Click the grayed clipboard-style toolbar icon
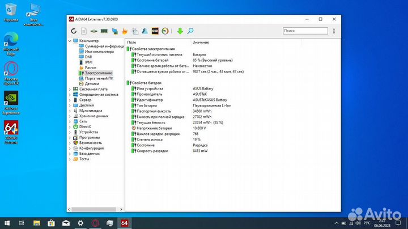The width and height of the screenshot is (408, 229). coord(135,31)
